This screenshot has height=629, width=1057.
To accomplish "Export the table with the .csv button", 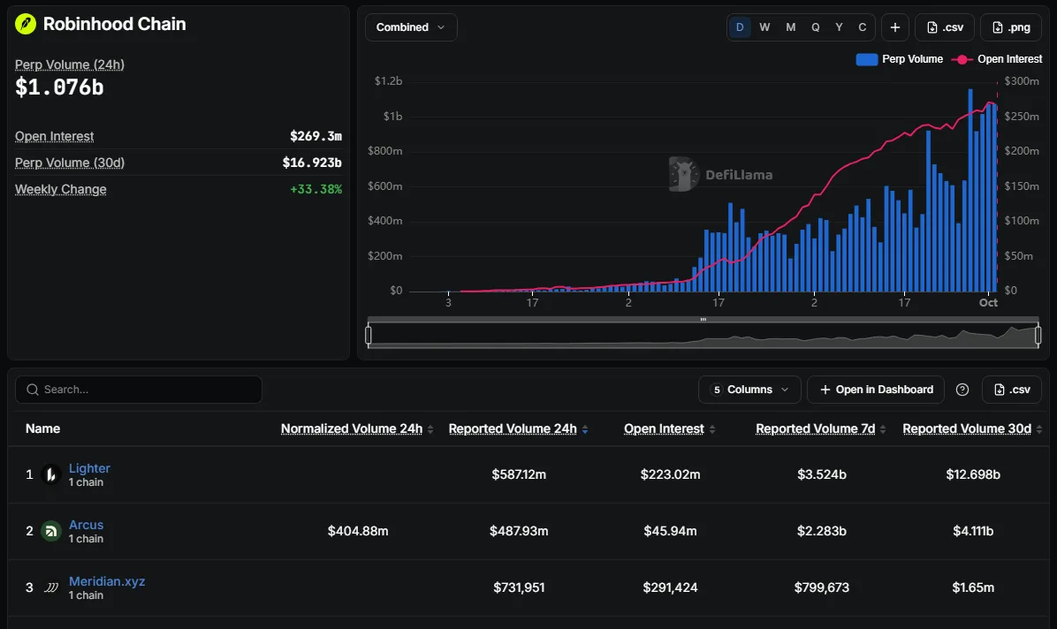I will point(1012,390).
